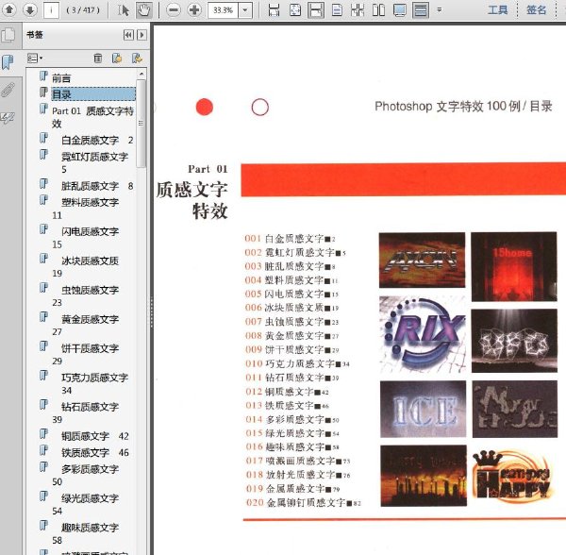The width and height of the screenshot is (566, 555).
Task: Click contents entry 020 金属铆钉质感文字
Action: coord(303,502)
